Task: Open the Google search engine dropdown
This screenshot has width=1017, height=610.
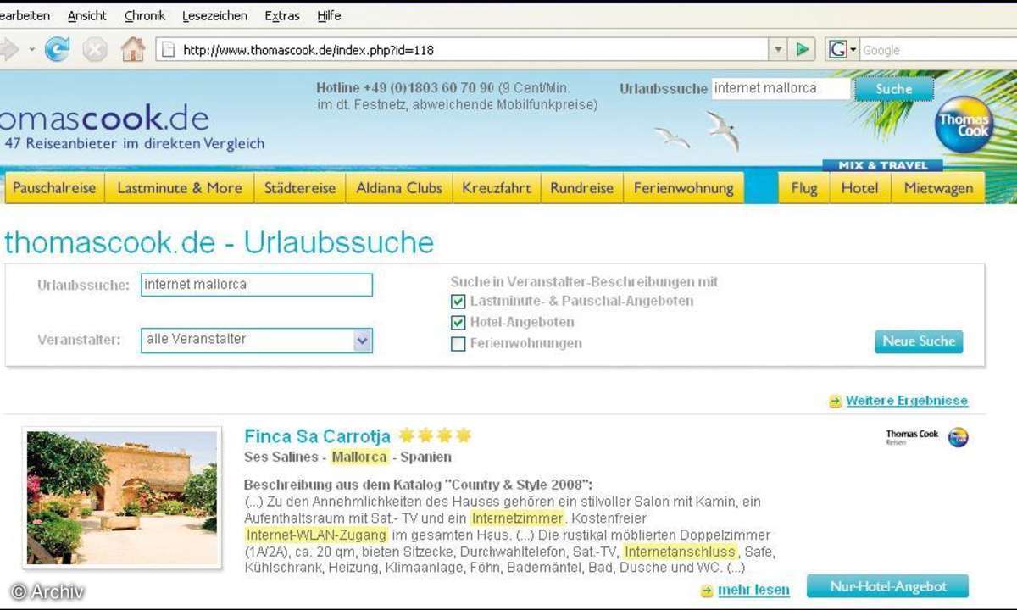Action: click(843, 49)
